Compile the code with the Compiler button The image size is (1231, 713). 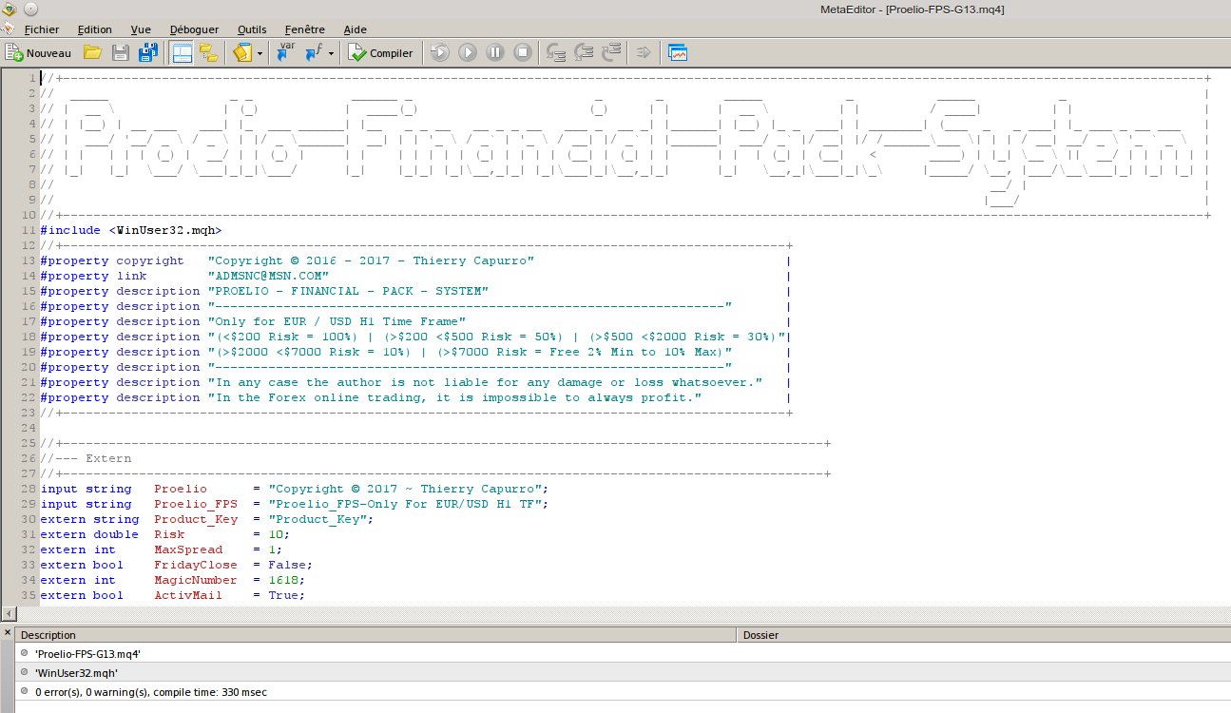click(x=381, y=53)
